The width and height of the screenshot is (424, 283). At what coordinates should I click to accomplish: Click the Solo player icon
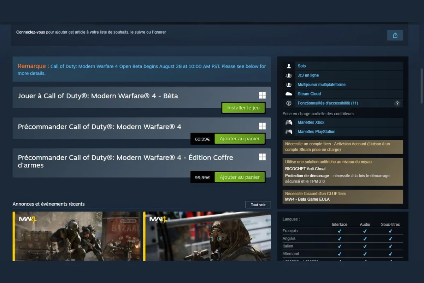click(289, 66)
